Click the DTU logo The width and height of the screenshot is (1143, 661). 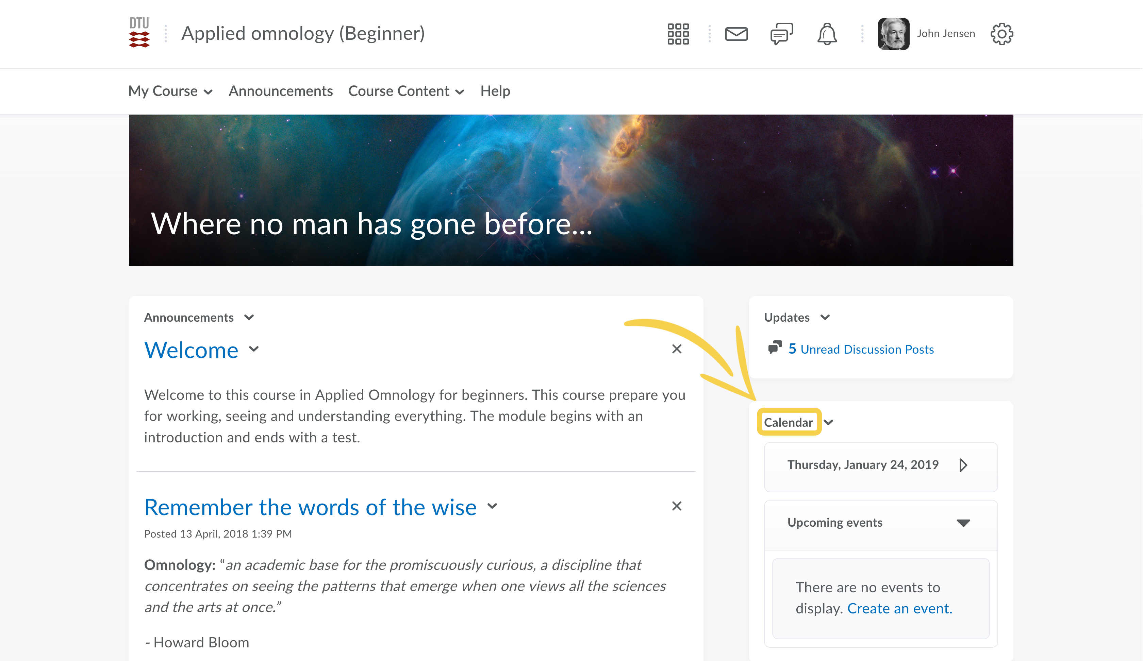[139, 33]
